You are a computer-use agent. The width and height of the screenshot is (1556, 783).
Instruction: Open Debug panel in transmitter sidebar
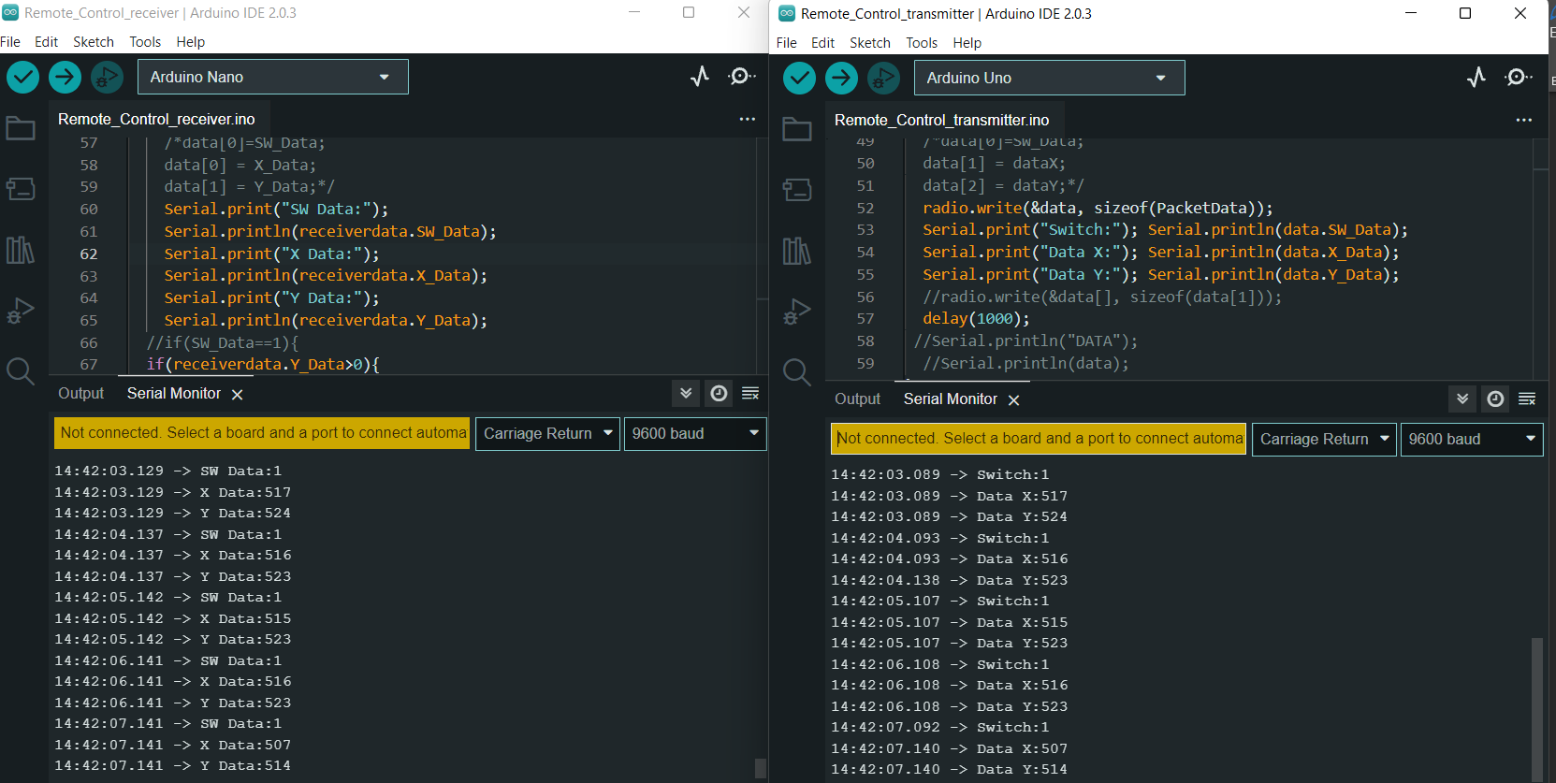(797, 312)
